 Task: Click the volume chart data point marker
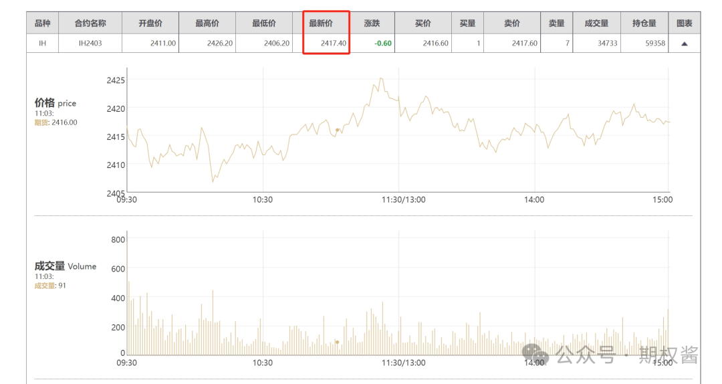[x=338, y=342]
